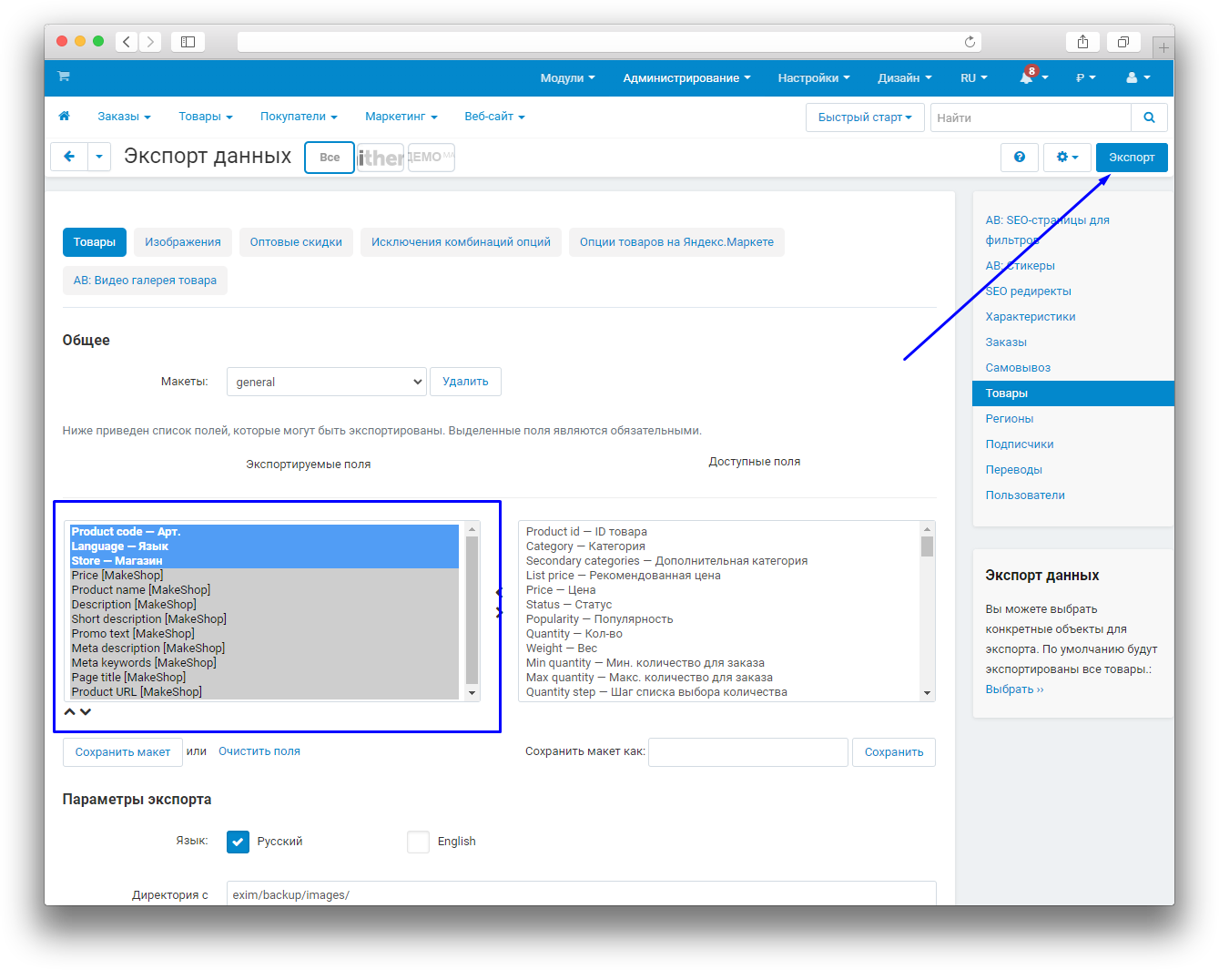Click the blue help question icon
Screen dimensions: 1219x970
tap(1019, 157)
